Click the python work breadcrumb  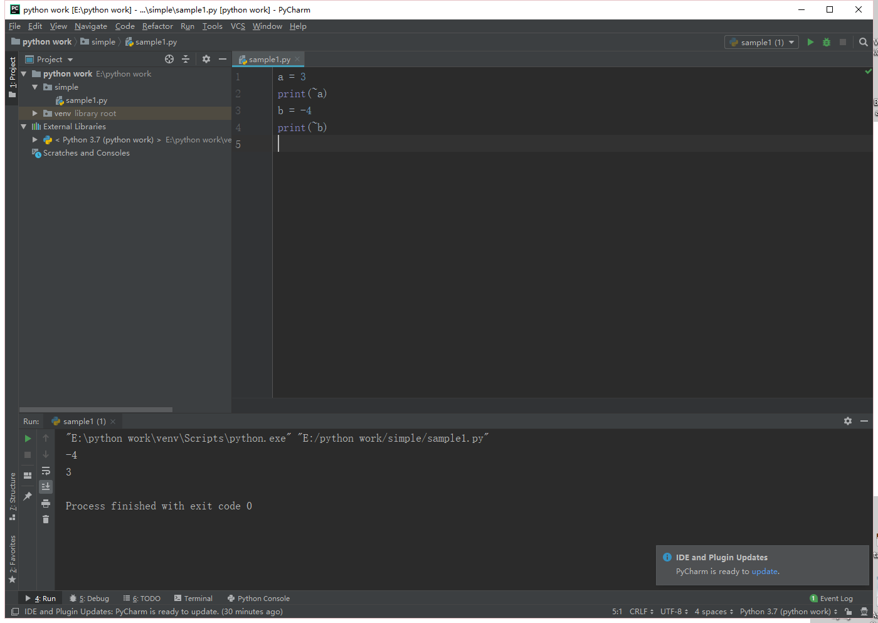tap(41, 42)
